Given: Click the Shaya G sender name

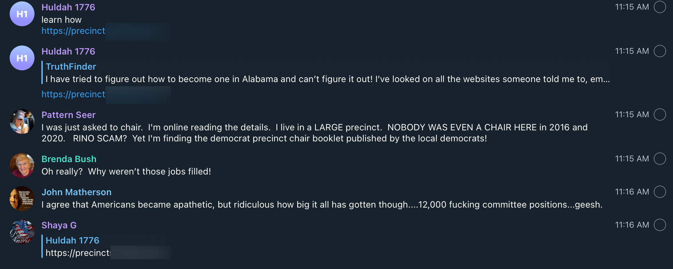Looking at the screenshot, I should pyautogui.click(x=59, y=225).
